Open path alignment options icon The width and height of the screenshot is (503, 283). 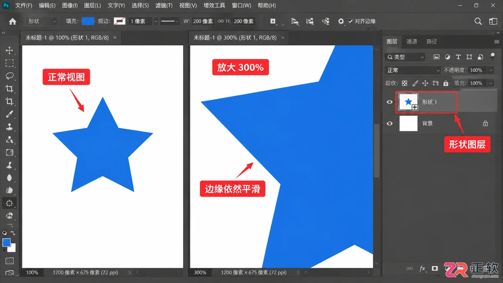pyautogui.click(x=295, y=21)
